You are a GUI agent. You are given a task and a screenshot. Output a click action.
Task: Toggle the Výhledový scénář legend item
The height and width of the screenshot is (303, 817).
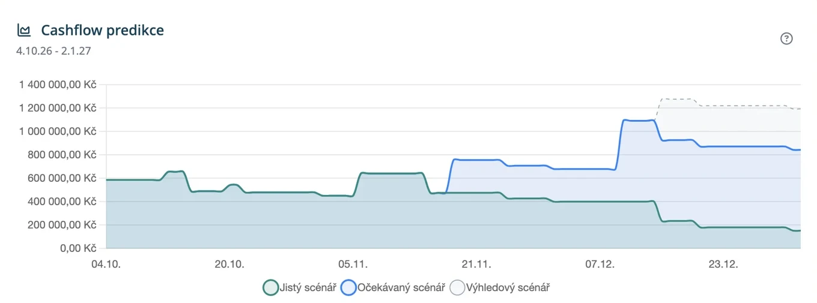[x=500, y=287]
